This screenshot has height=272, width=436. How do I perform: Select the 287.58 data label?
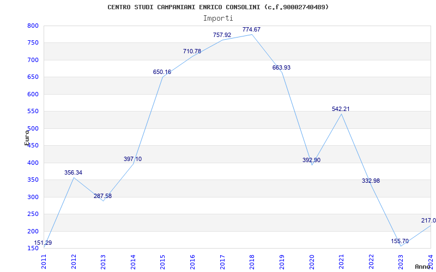(102, 196)
